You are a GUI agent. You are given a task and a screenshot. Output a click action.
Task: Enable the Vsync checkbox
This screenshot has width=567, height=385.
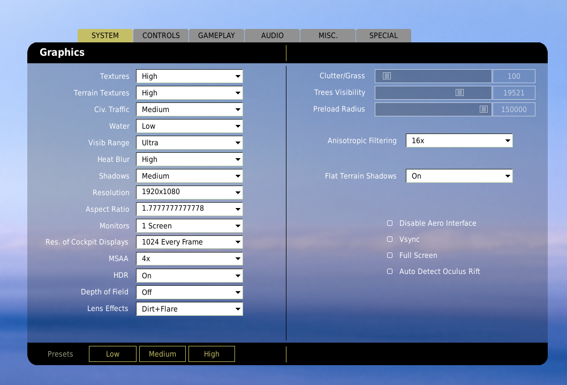[390, 239]
